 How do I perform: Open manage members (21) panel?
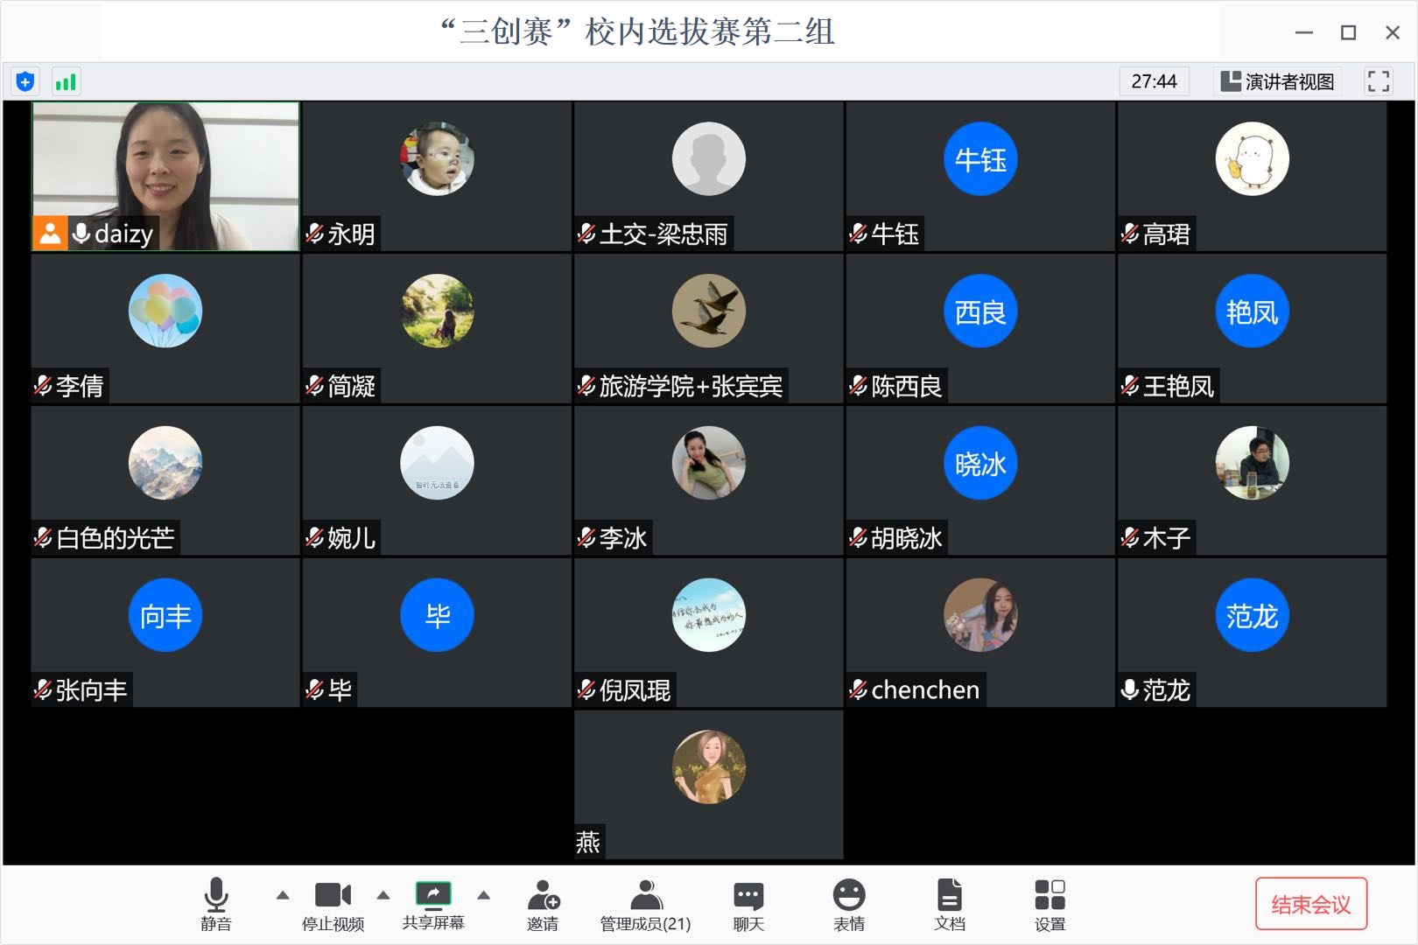click(645, 905)
